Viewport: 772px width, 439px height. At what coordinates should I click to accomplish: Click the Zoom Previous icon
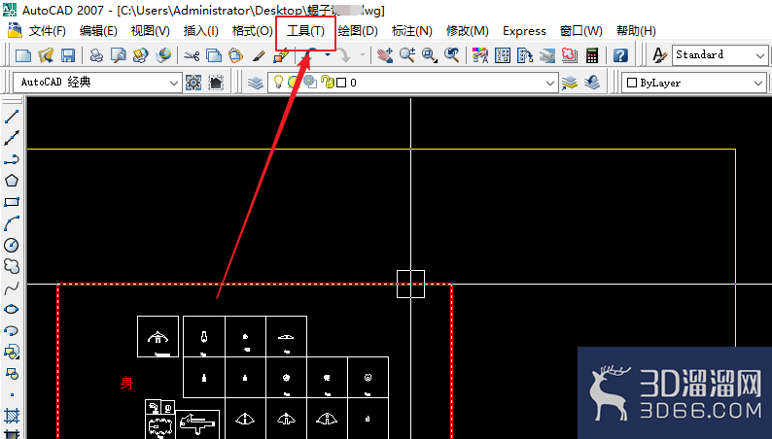tap(451, 55)
